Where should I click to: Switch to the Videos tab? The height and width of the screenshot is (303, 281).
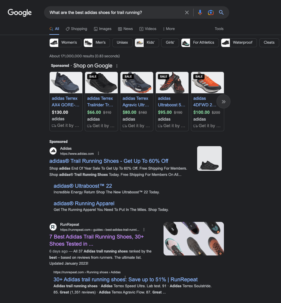(148, 29)
